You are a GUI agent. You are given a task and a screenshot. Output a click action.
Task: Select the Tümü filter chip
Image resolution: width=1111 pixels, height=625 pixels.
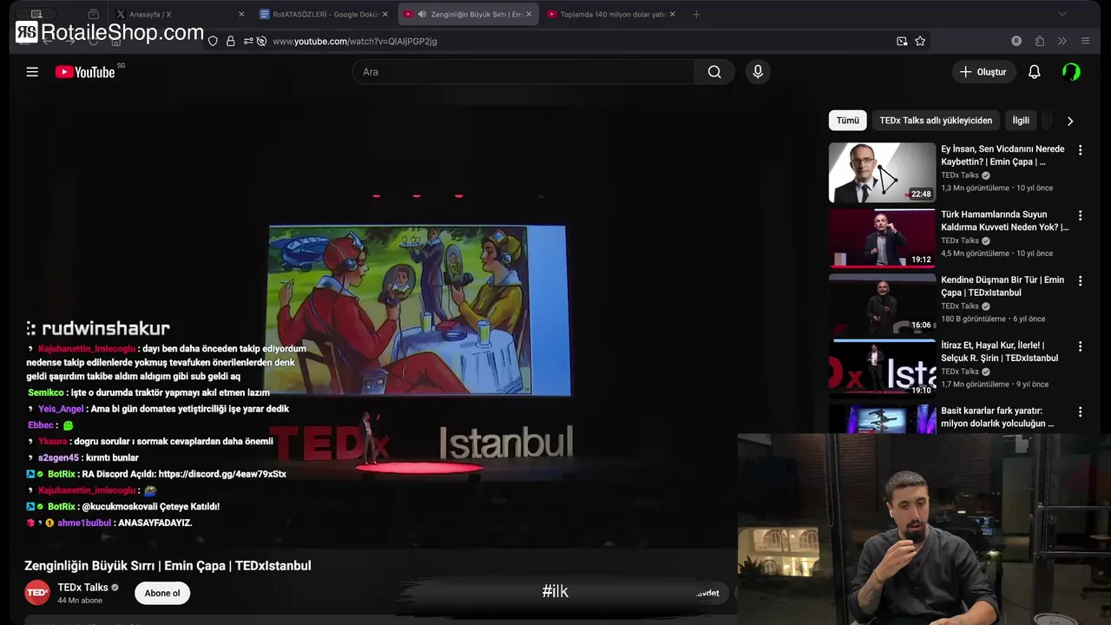coord(847,121)
